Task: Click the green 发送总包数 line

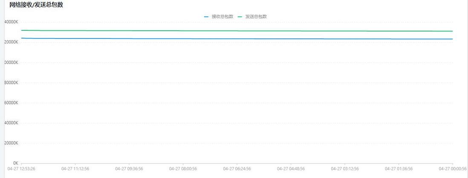Action: pyautogui.click(x=237, y=31)
